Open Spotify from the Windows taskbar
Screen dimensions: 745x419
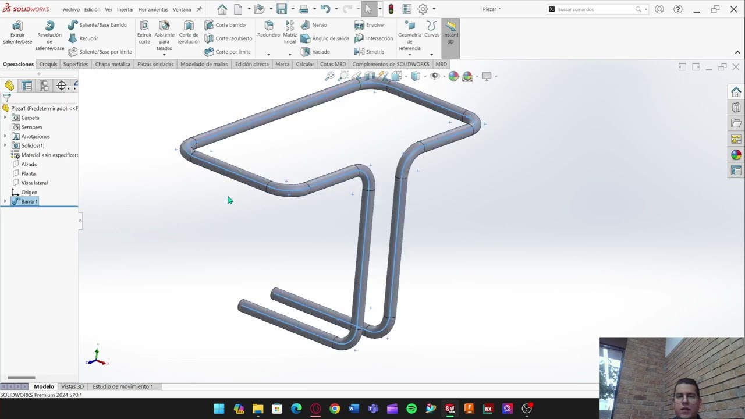pos(411,409)
